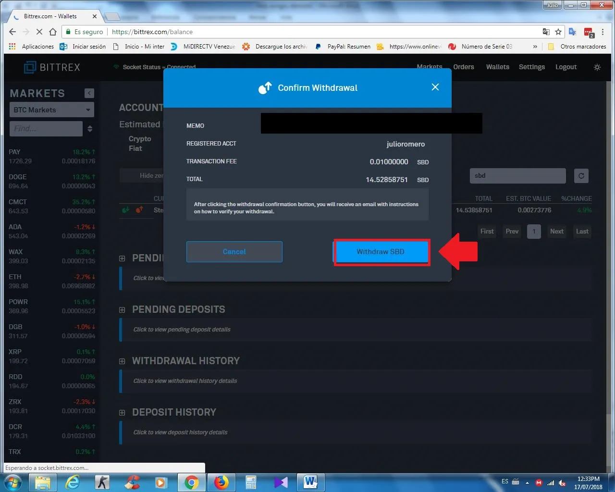The height and width of the screenshot is (492, 615).
Task: Open Internet Explorer from the taskbar
Action: click(73, 482)
